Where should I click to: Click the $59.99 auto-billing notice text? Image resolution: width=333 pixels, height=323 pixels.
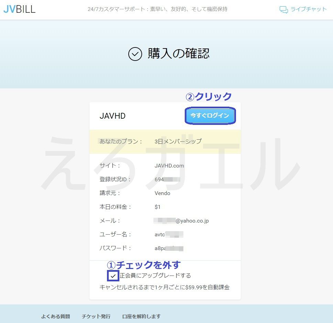164,287
